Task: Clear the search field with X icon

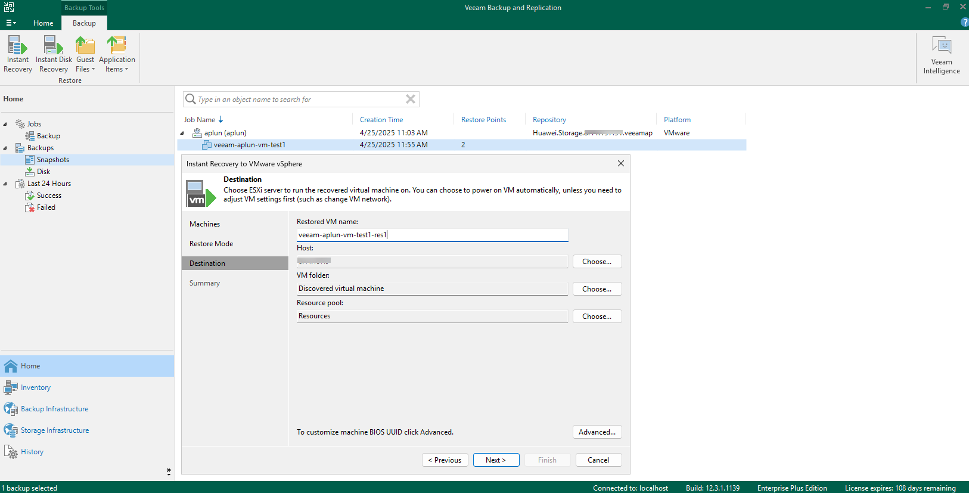Action: tap(411, 99)
